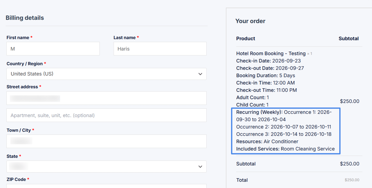
Task: Click the Subtotal column header
Action: pyautogui.click(x=349, y=39)
